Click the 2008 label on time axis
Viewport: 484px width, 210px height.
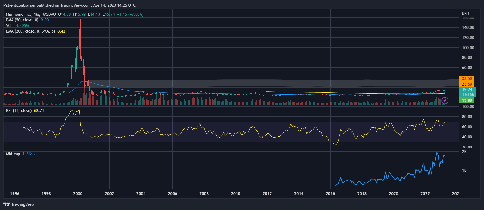204,194
